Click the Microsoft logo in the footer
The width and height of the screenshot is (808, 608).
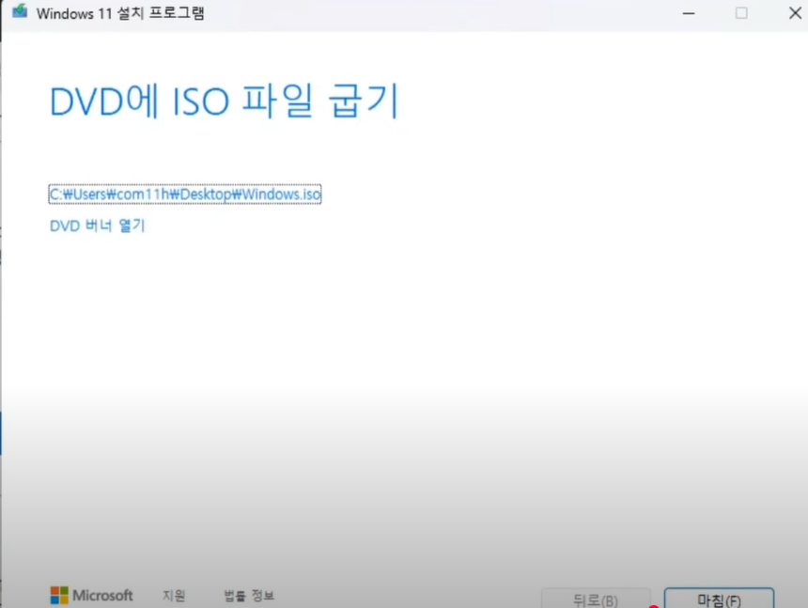[91, 595]
